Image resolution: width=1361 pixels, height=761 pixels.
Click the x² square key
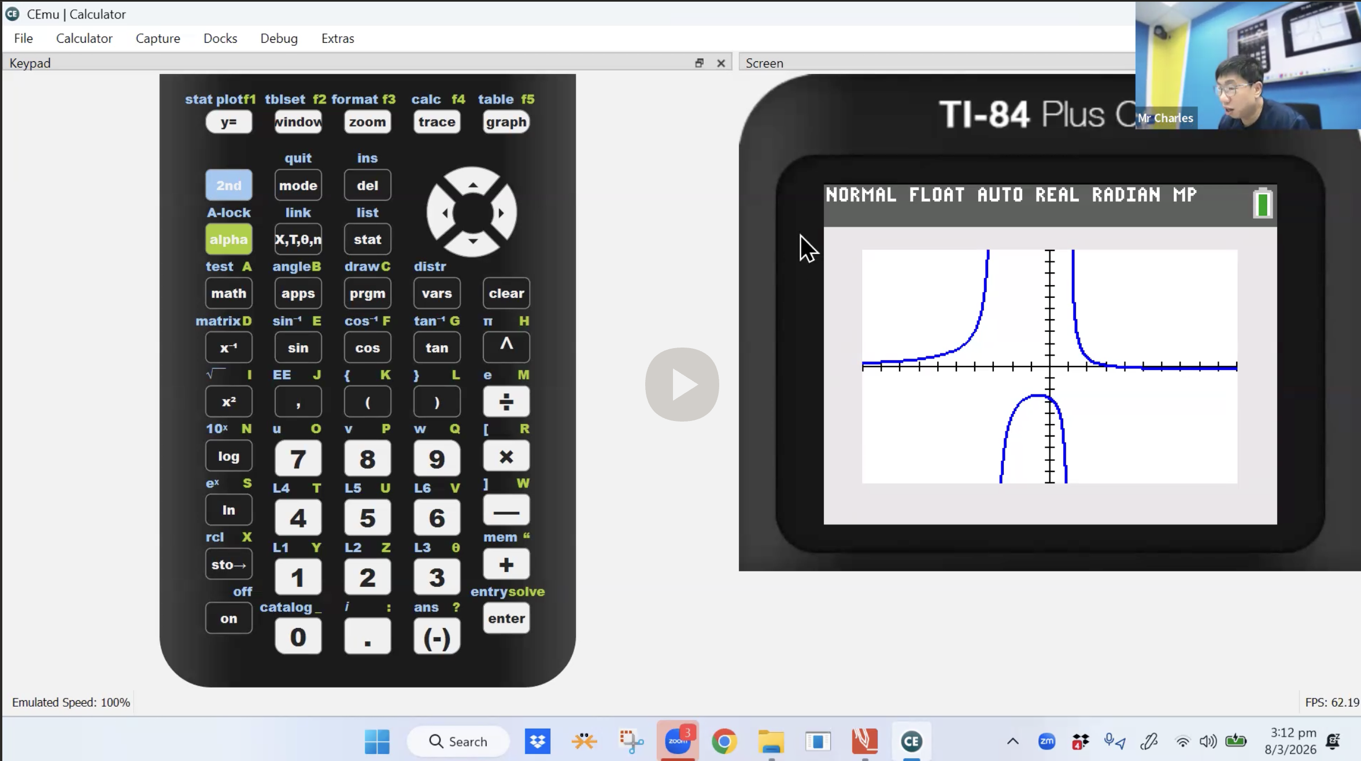pos(228,401)
